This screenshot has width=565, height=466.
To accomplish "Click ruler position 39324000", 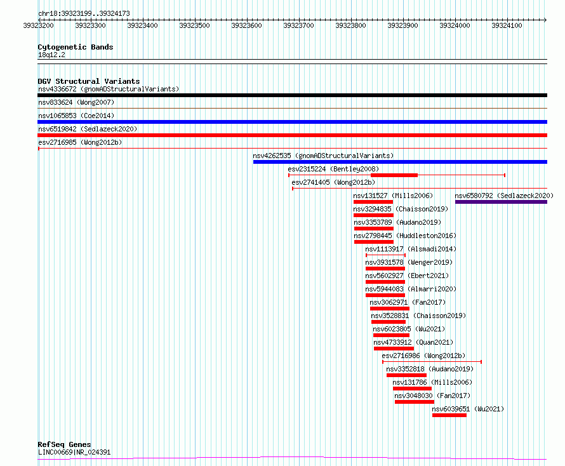I will (x=455, y=25).
